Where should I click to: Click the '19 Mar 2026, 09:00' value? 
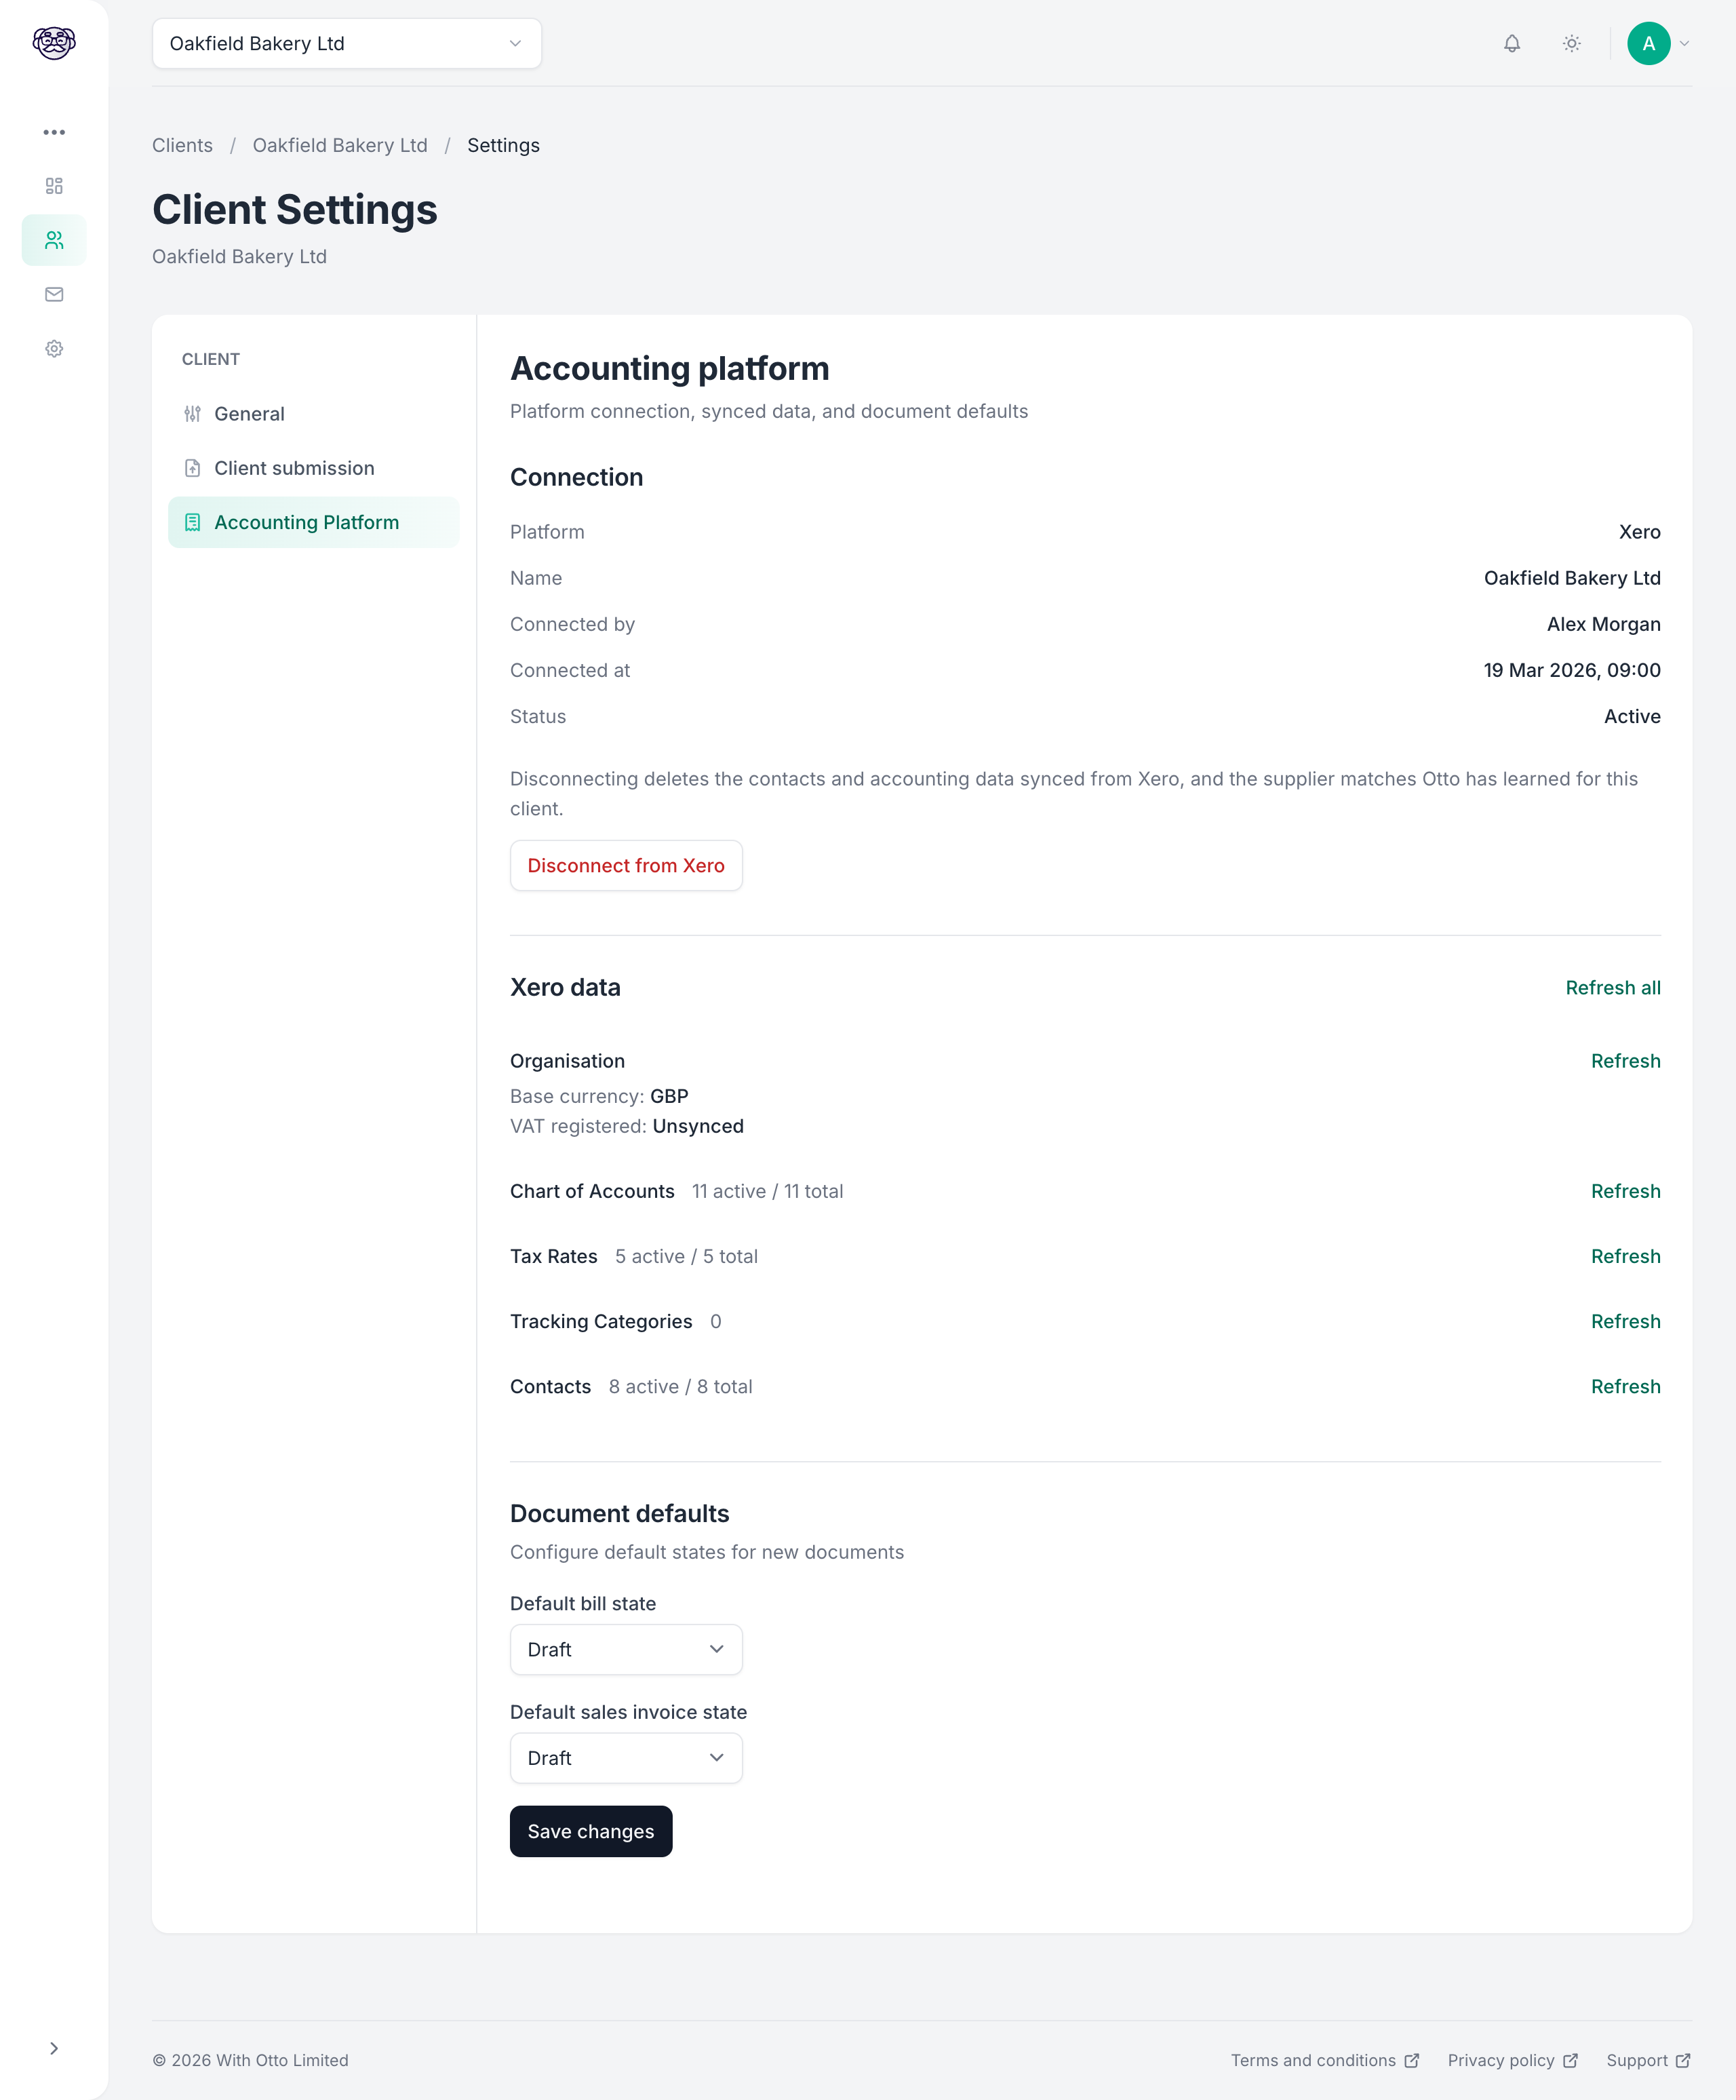click(x=1572, y=670)
